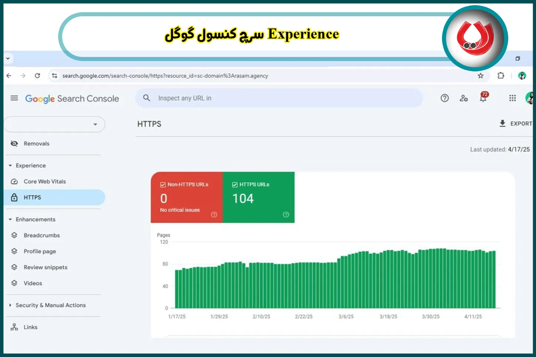Viewport: 536px width, 357px height.
Task: Click the Last updated 4/17/25 text
Action: point(500,149)
